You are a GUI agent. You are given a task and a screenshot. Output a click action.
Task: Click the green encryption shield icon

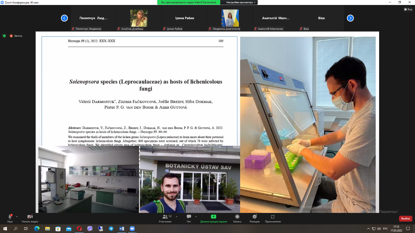point(4,36)
